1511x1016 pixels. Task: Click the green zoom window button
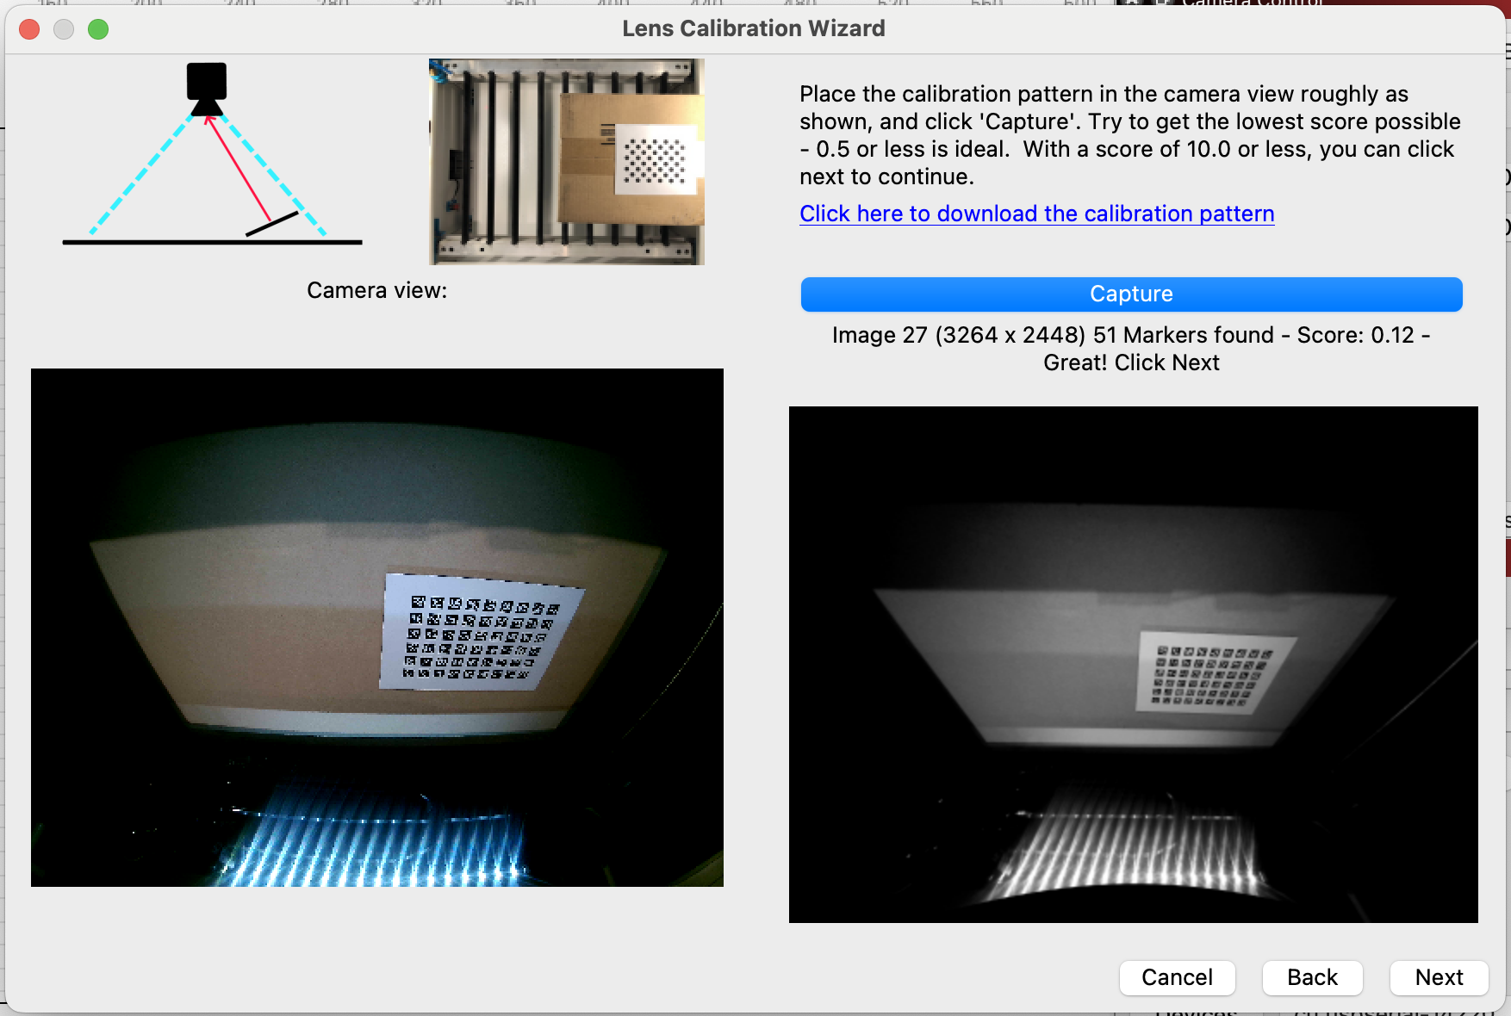click(98, 29)
